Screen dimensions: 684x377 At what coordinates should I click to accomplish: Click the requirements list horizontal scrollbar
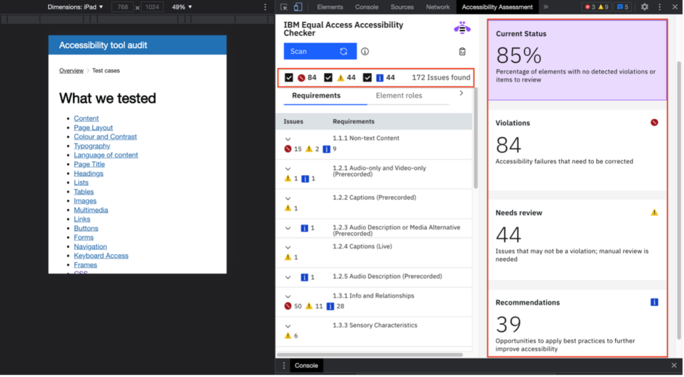point(370,355)
